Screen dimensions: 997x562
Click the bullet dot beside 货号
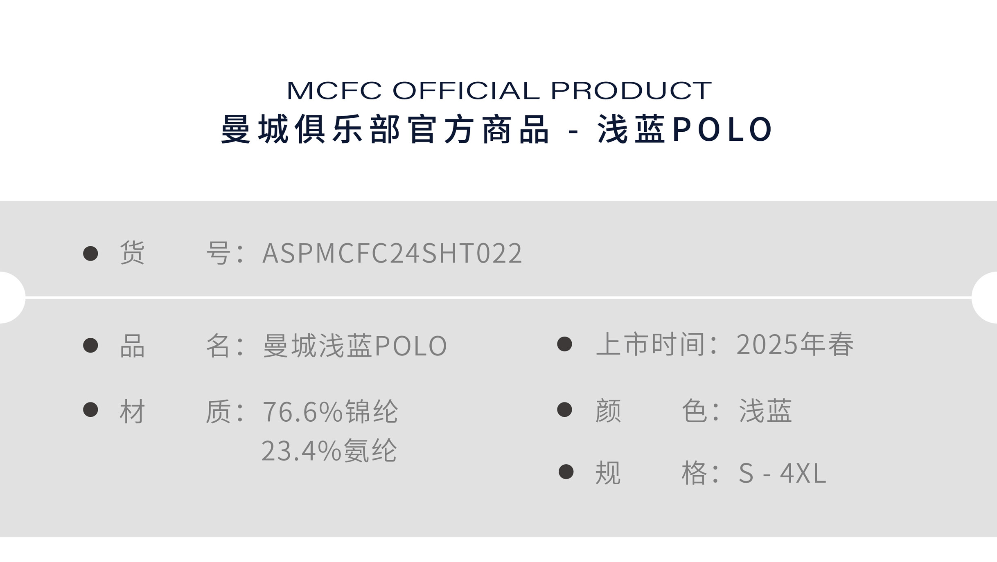point(90,253)
